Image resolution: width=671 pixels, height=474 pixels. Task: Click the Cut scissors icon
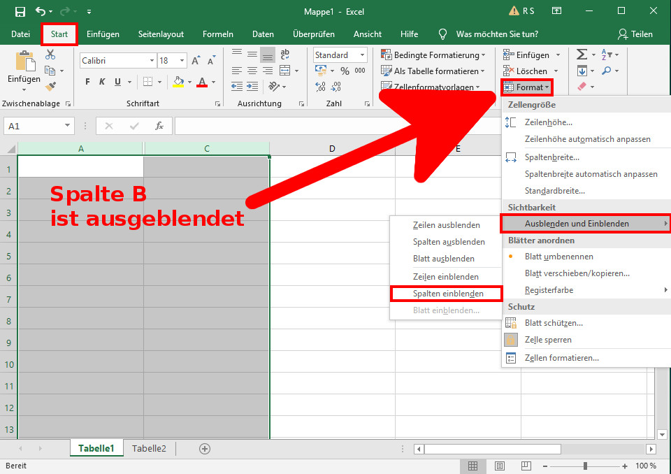click(x=50, y=55)
